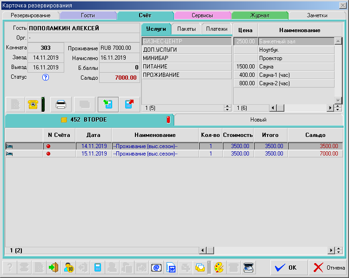Select МИНИБАР in services list
349x278 pixels.
pos(155,58)
